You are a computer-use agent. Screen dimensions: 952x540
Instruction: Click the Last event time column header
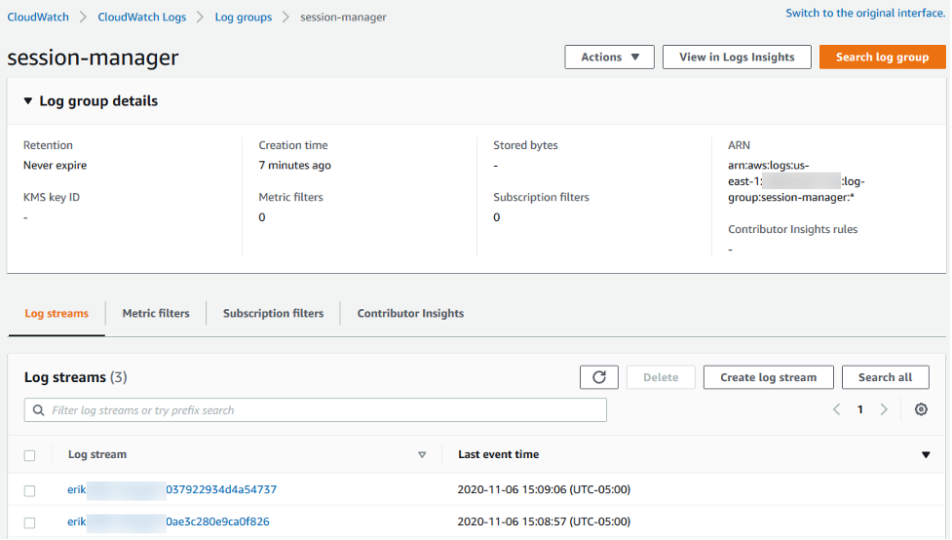point(499,454)
